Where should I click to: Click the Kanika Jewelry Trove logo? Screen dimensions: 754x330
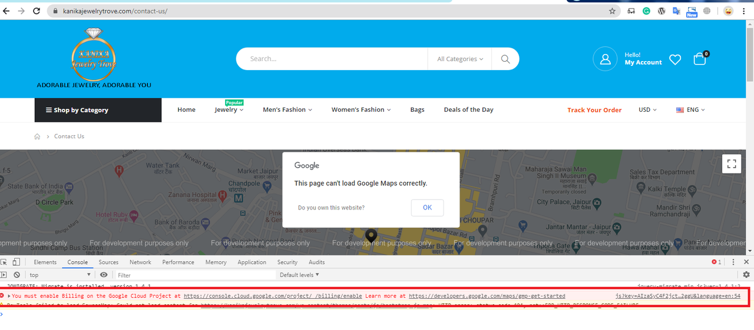[94, 58]
